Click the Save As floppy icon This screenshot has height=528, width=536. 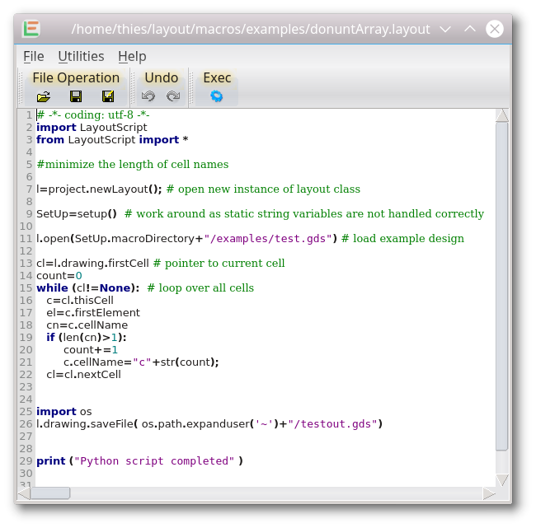(108, 96)
